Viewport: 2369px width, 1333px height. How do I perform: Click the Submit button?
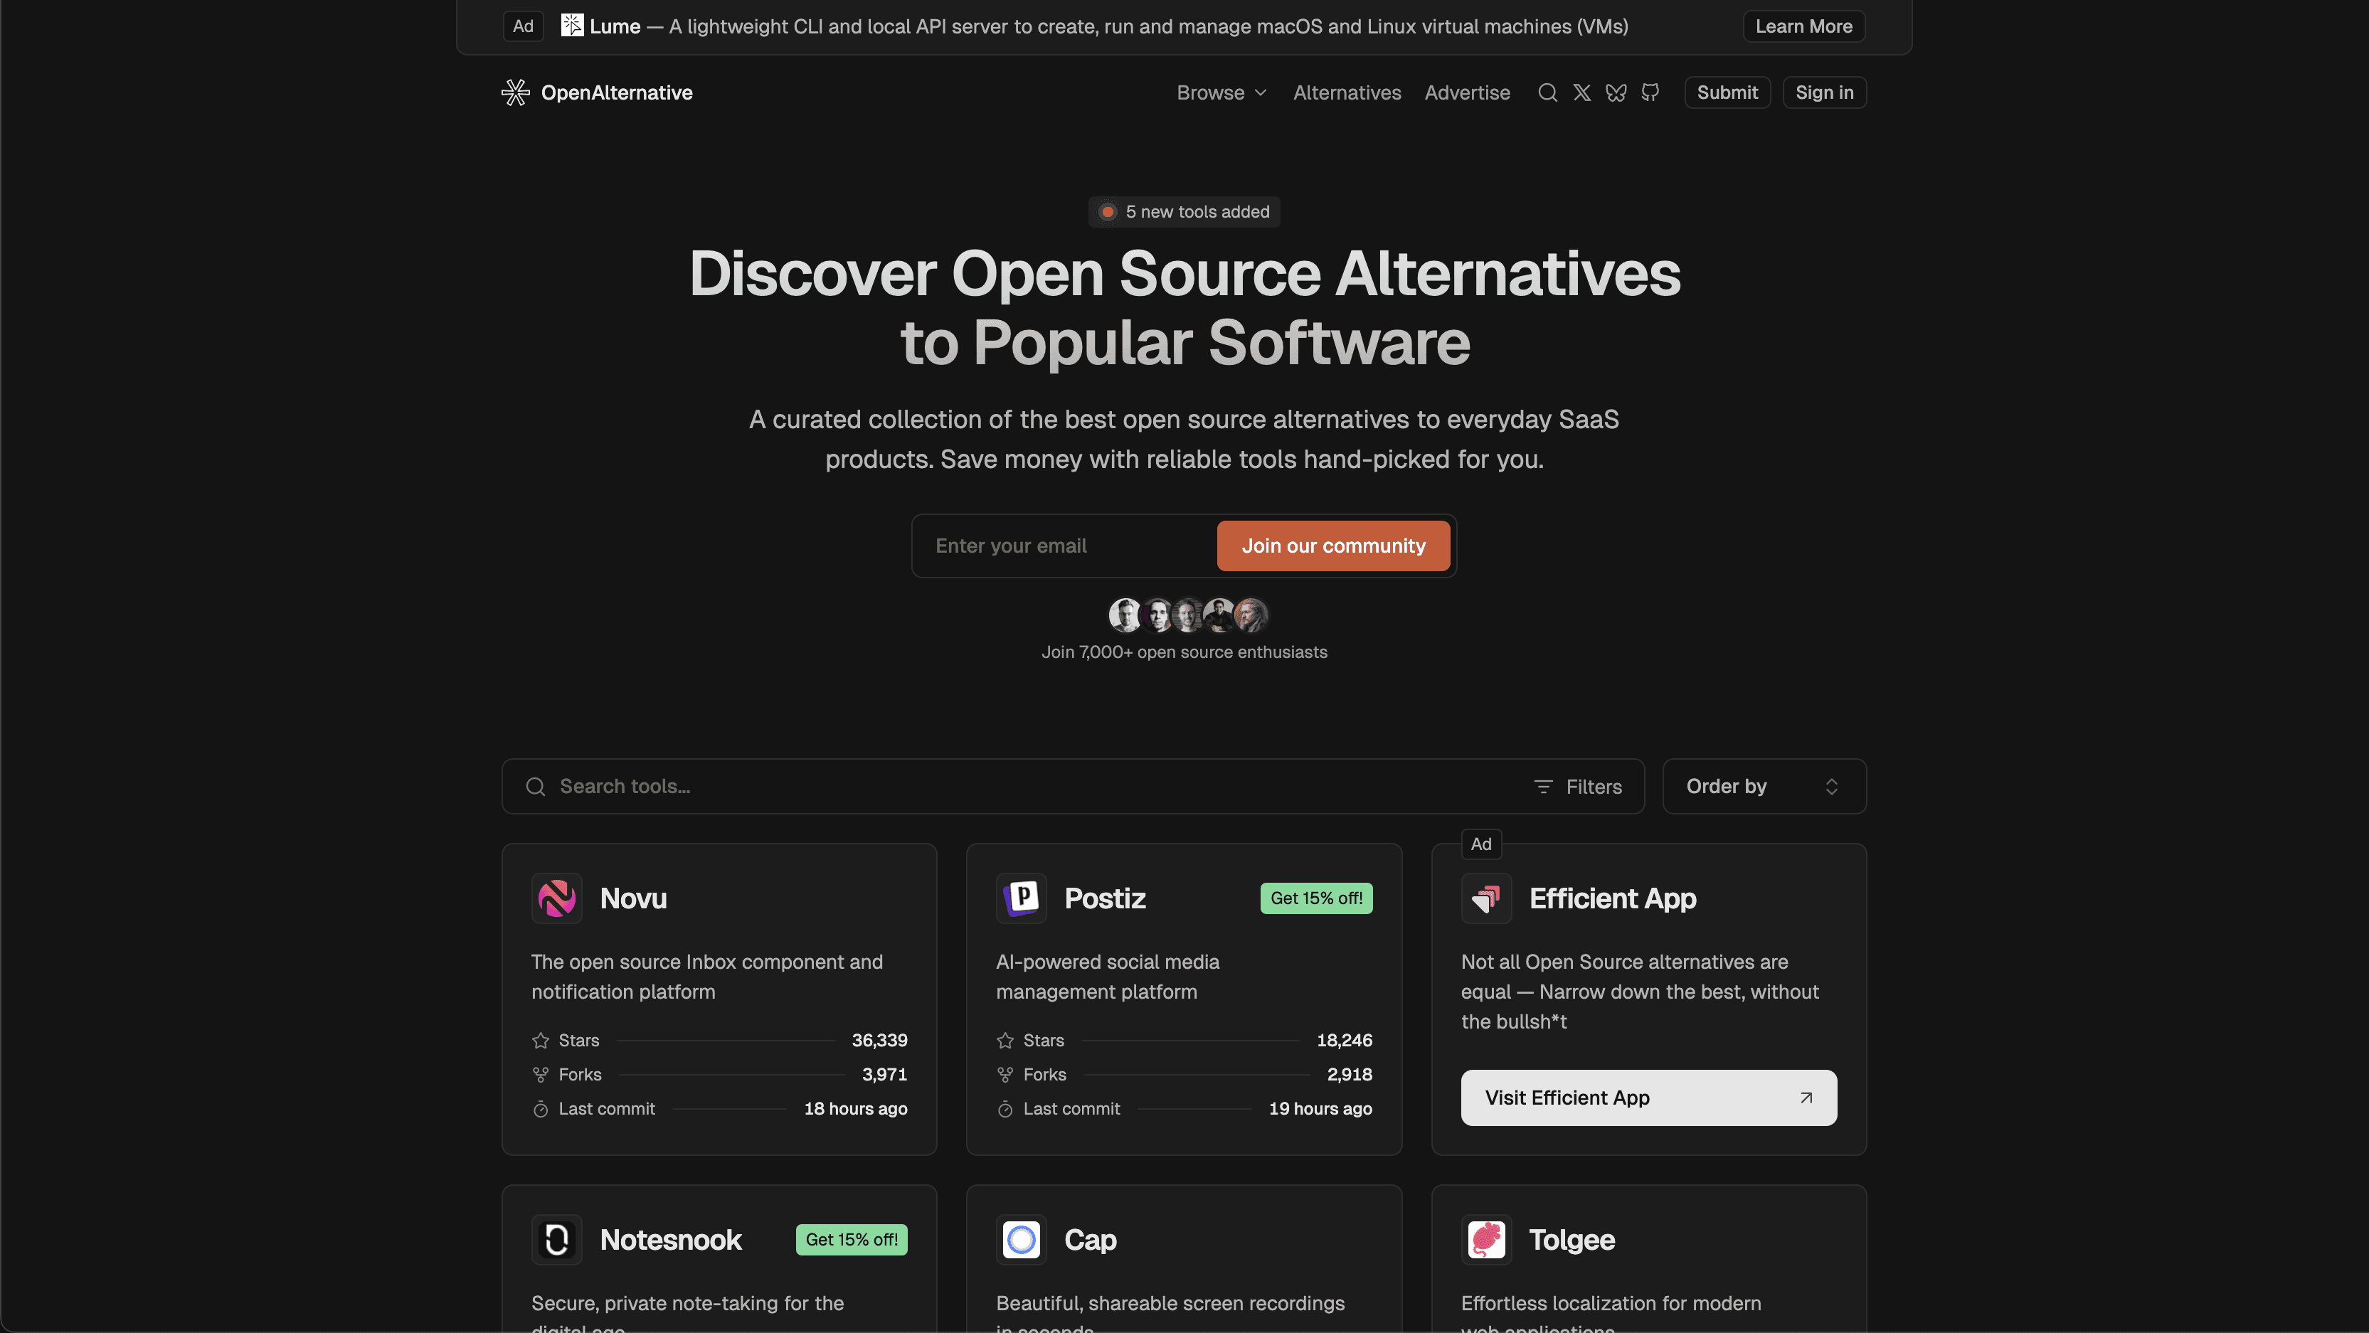[x=1727, y=93]
